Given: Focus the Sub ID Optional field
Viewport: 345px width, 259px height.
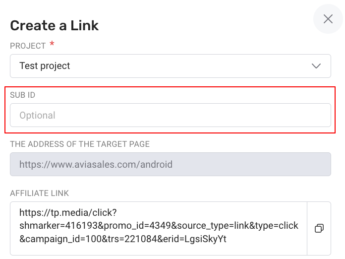Looking at the screenshot, I should pos(171,115).
